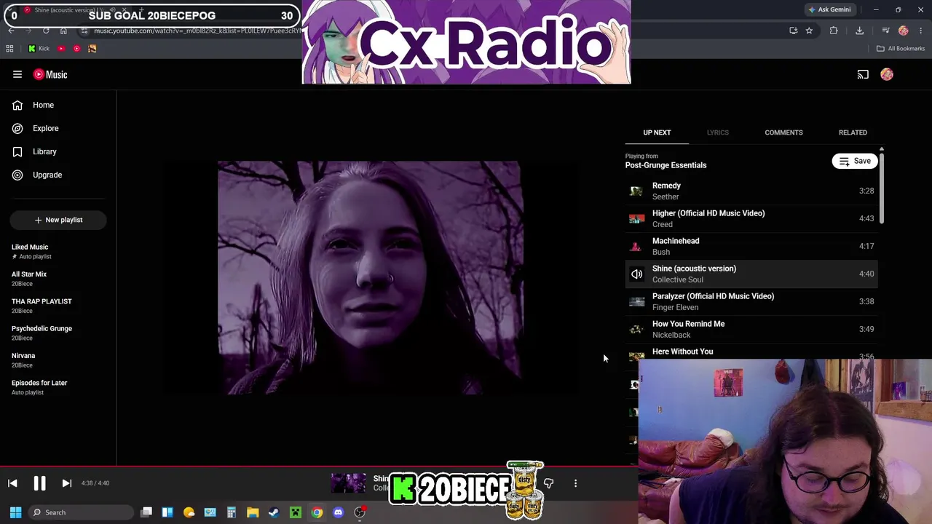Viewport: 932px width, 524px height.
Task: Play Machinehead by Bush from the queue
Action: coord(751,246)
